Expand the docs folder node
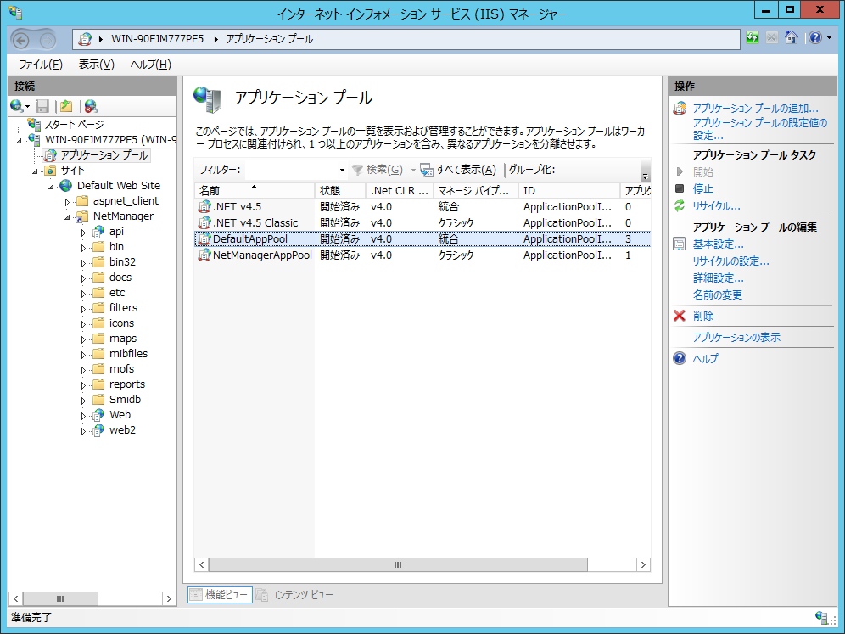This screenshot has width=845, height=634. (83, 278)
